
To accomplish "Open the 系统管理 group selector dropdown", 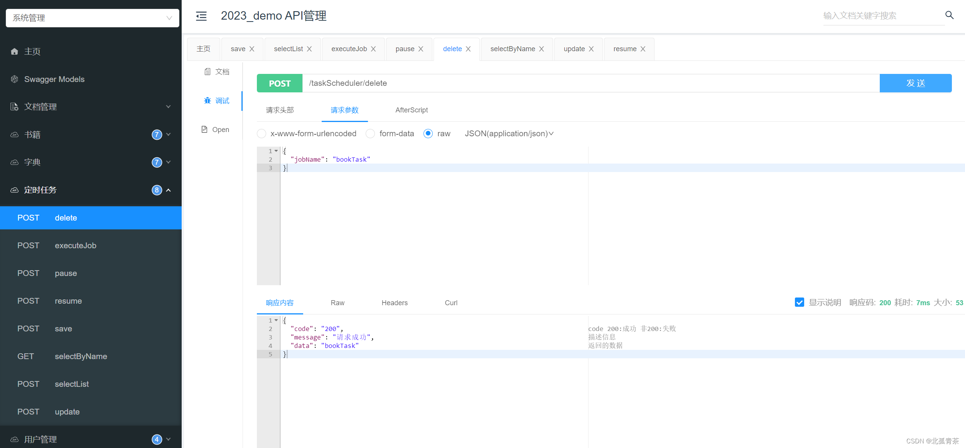I will pos(93,18).
